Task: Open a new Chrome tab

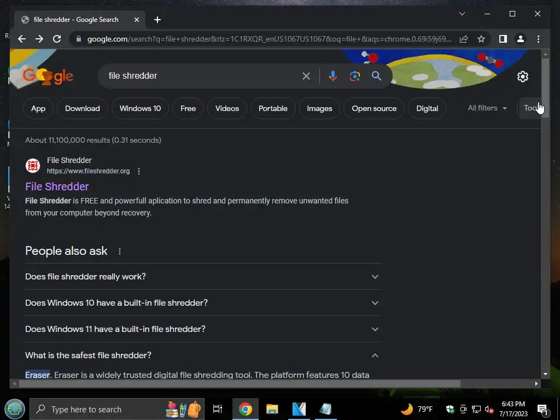Action: [157, 20]
